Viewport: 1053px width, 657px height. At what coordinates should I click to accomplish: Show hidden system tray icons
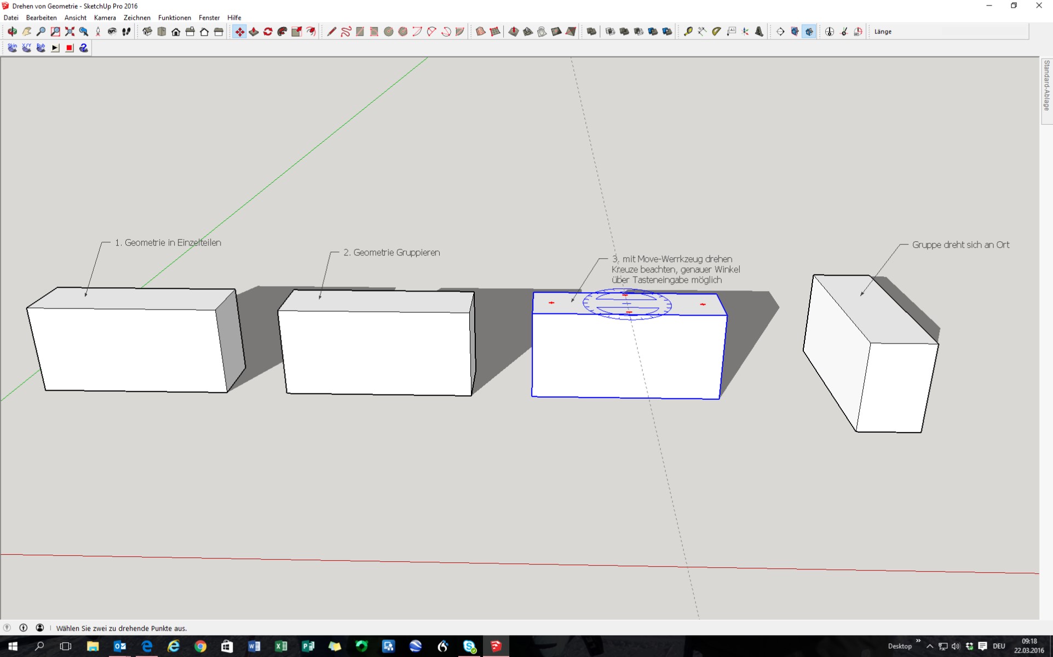point(930,646)
